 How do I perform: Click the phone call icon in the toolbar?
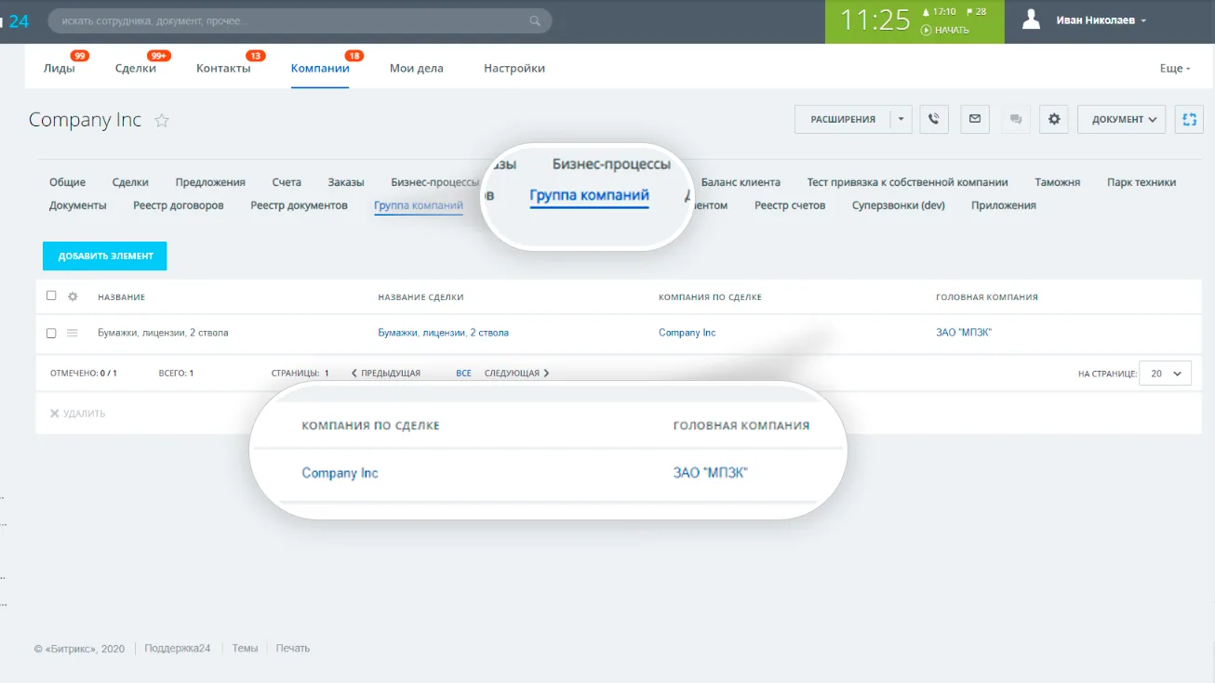click(934, 119)
